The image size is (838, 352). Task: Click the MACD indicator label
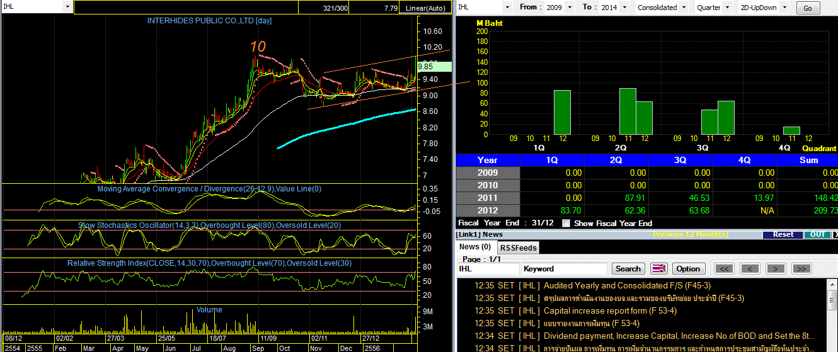209,188
